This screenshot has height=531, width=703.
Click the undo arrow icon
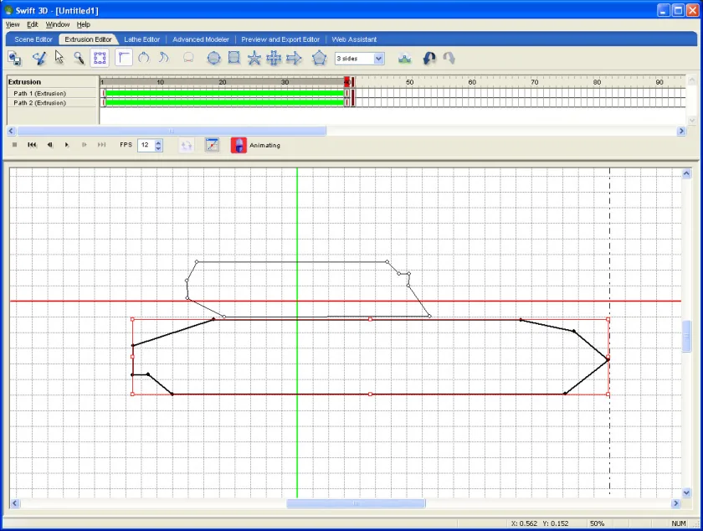pyautogui.click(x=429, y=59)
